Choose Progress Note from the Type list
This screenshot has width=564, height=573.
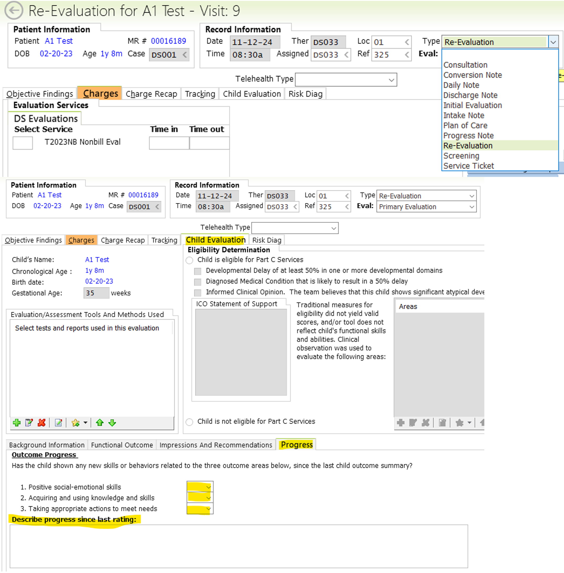coord(468,136)
